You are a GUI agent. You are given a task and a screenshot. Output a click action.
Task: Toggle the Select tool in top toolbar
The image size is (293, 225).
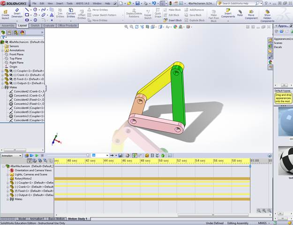click(162, 3)
